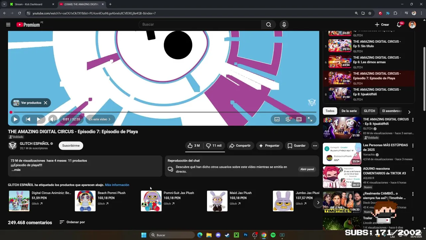Open the GLITCH ESPAÑOL channel avatar
The height and width of the screenshot is (240, 426).
click(13, 146)
